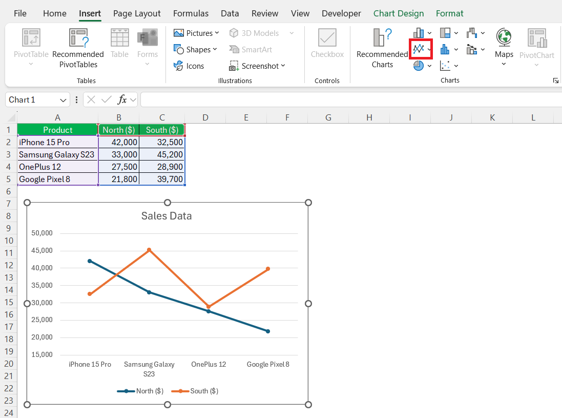Click the Forms icon
Screen dimensions: 562x418
click(148, 37)
